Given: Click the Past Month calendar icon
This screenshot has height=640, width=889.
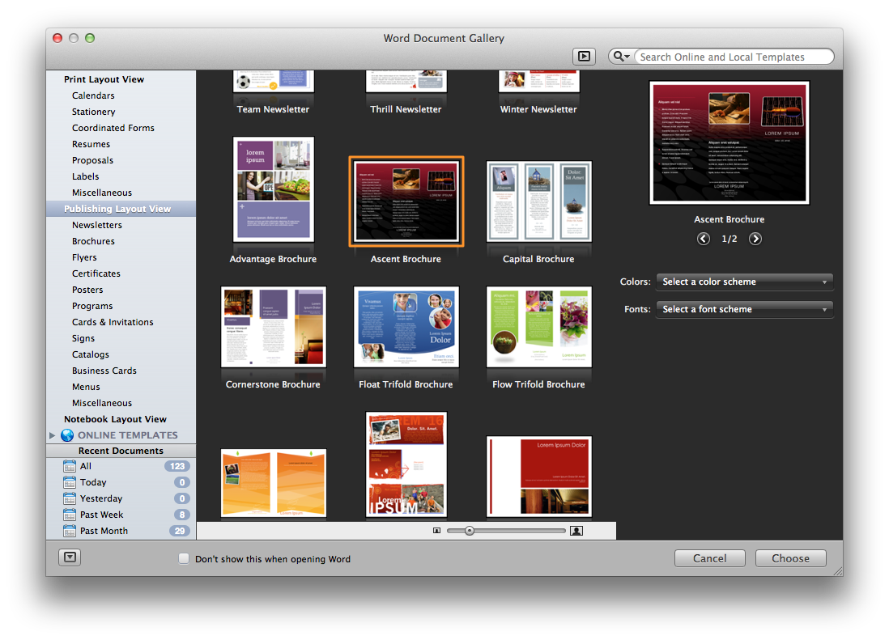Looking at the screenshot, I should point(70,531).
